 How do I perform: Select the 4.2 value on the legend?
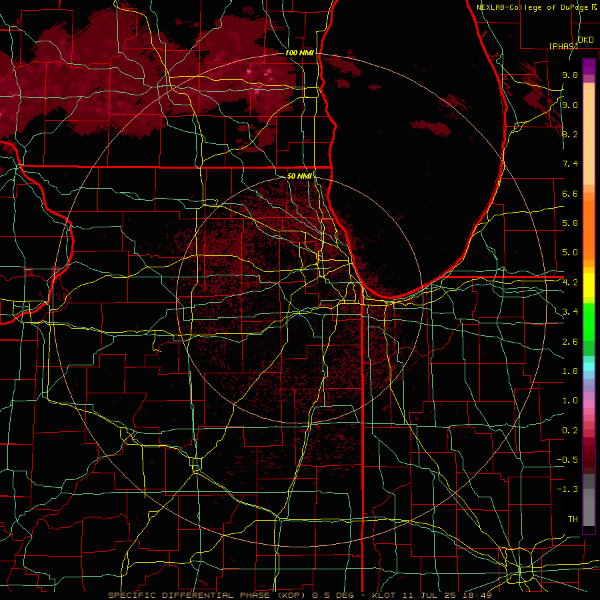pyautogui.click(x=570, y=283)
